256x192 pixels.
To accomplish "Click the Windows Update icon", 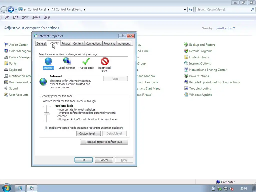I will point(186,94).
